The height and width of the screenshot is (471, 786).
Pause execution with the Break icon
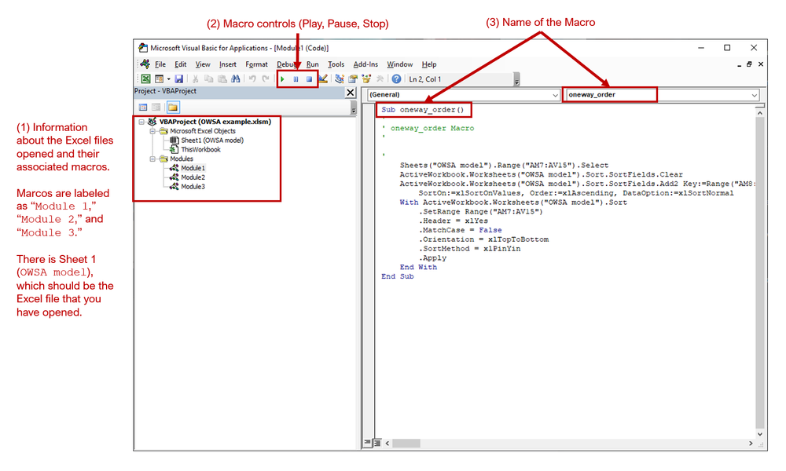(x=296, y=78)
